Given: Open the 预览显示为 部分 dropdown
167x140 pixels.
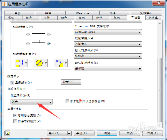Looking at the screenshot, I should 32,102.
